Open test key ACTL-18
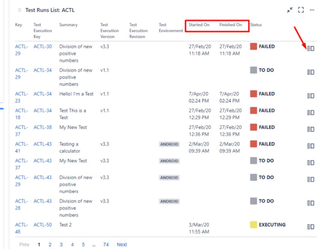This screenshot has width=317, height=249. [22, 114]
